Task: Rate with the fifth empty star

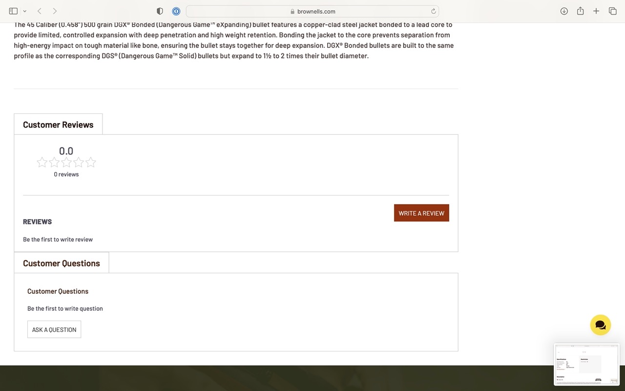Action: click(x=91, y=162)
